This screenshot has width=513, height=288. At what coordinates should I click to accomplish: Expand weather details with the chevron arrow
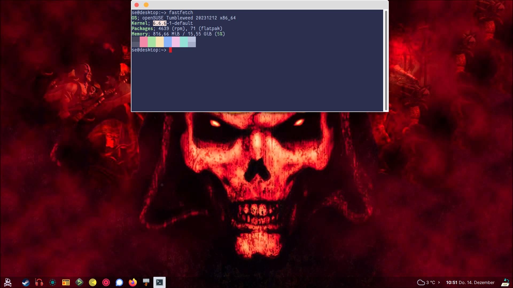tap(439, 282)
